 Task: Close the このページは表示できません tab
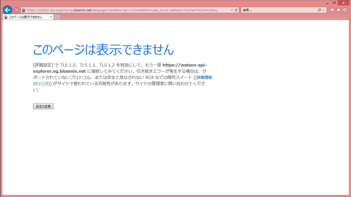click(x=51, y=17)
